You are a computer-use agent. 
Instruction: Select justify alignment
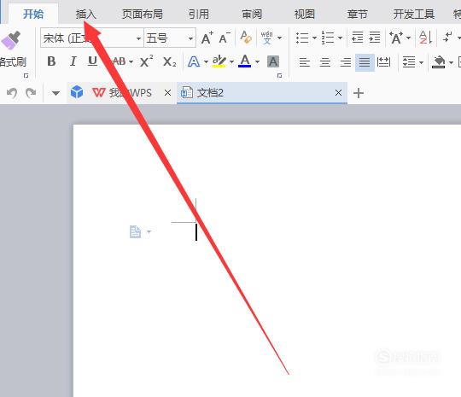pos(365,62)
